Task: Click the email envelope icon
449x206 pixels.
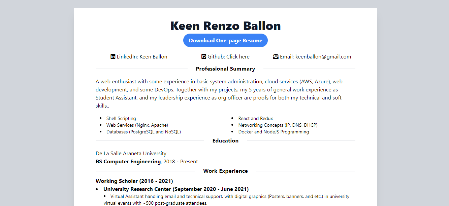Action: (276, 56)
